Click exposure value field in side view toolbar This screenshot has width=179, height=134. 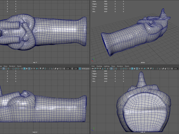coord(176,68)
